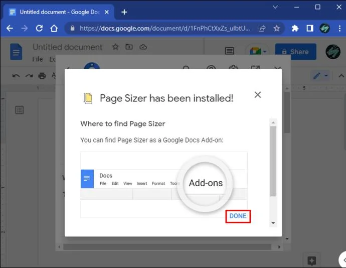
Task: Click the Page Sizer add-on icon
Action: [x=88, y=98]
